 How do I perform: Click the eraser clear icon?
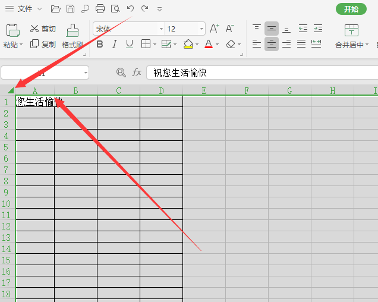231,44
